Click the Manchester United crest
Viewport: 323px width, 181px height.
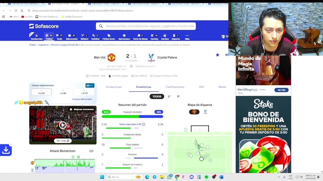pyautogui.click(x=111, y=57)
